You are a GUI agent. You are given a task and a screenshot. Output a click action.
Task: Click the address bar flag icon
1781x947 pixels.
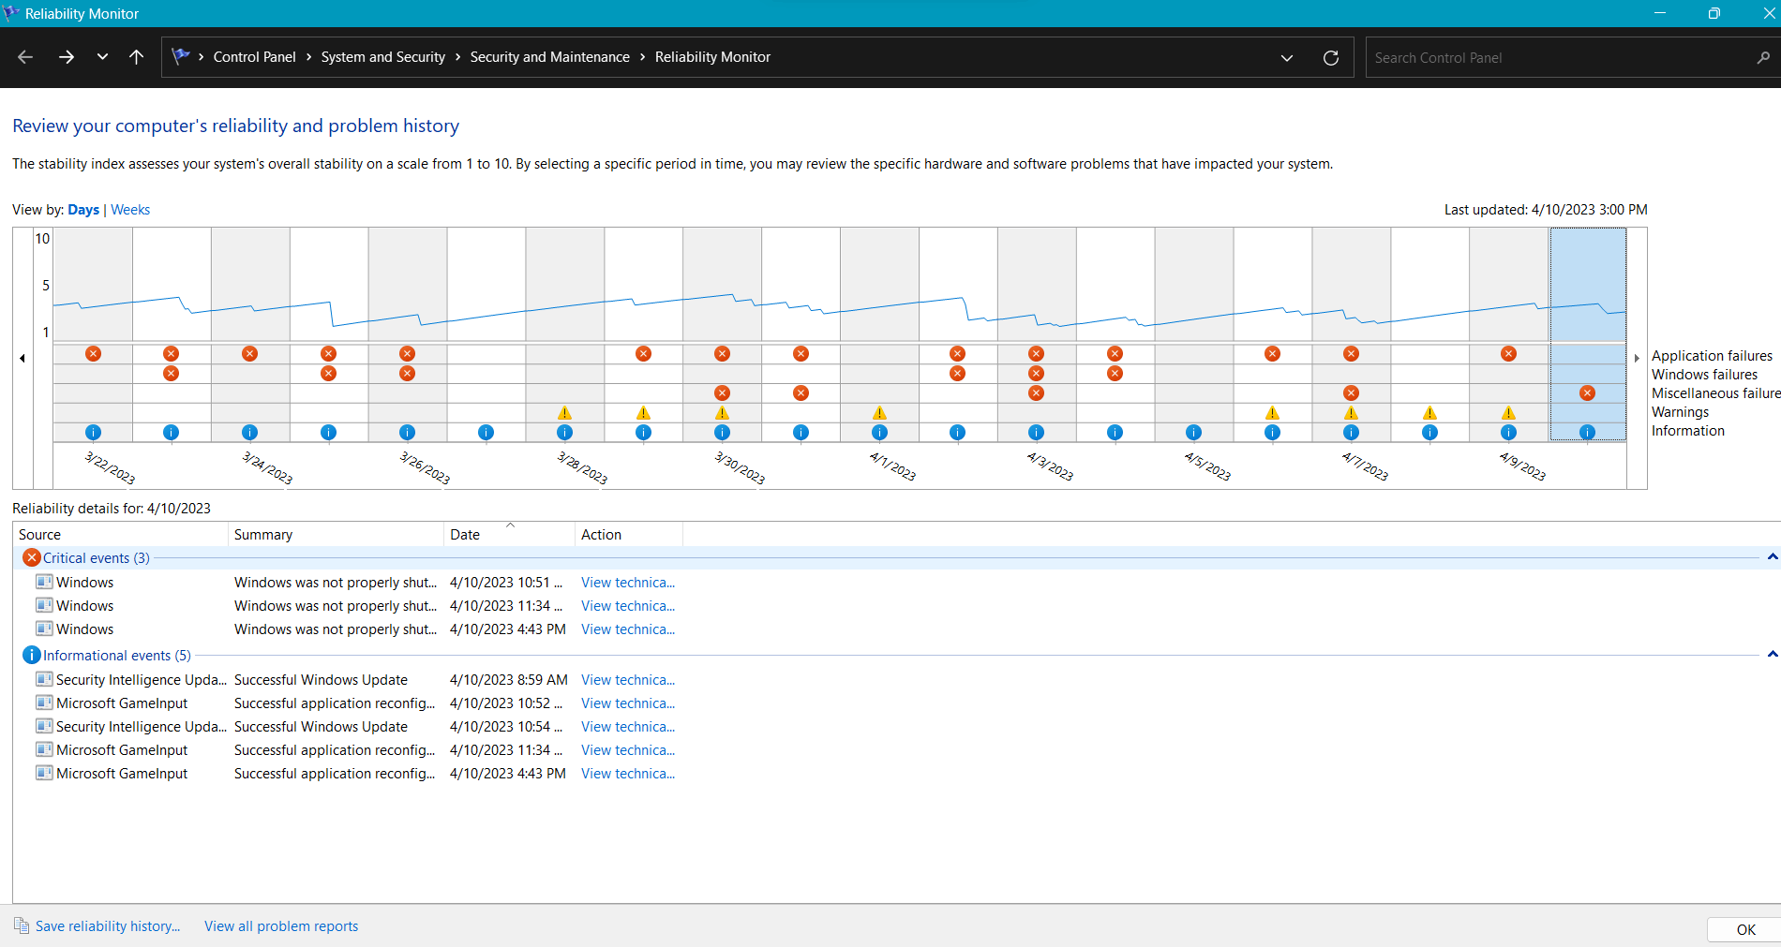tap(181, 56)
